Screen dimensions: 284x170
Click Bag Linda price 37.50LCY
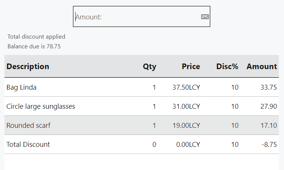click(186, 87)
